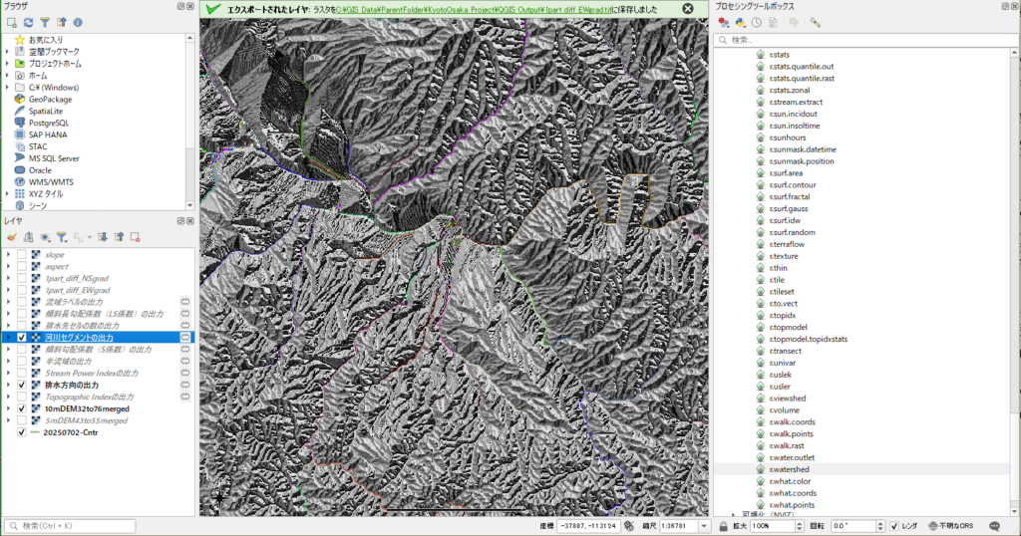
Task: Dismiss the export message bar
Action: tap(687, 8)
